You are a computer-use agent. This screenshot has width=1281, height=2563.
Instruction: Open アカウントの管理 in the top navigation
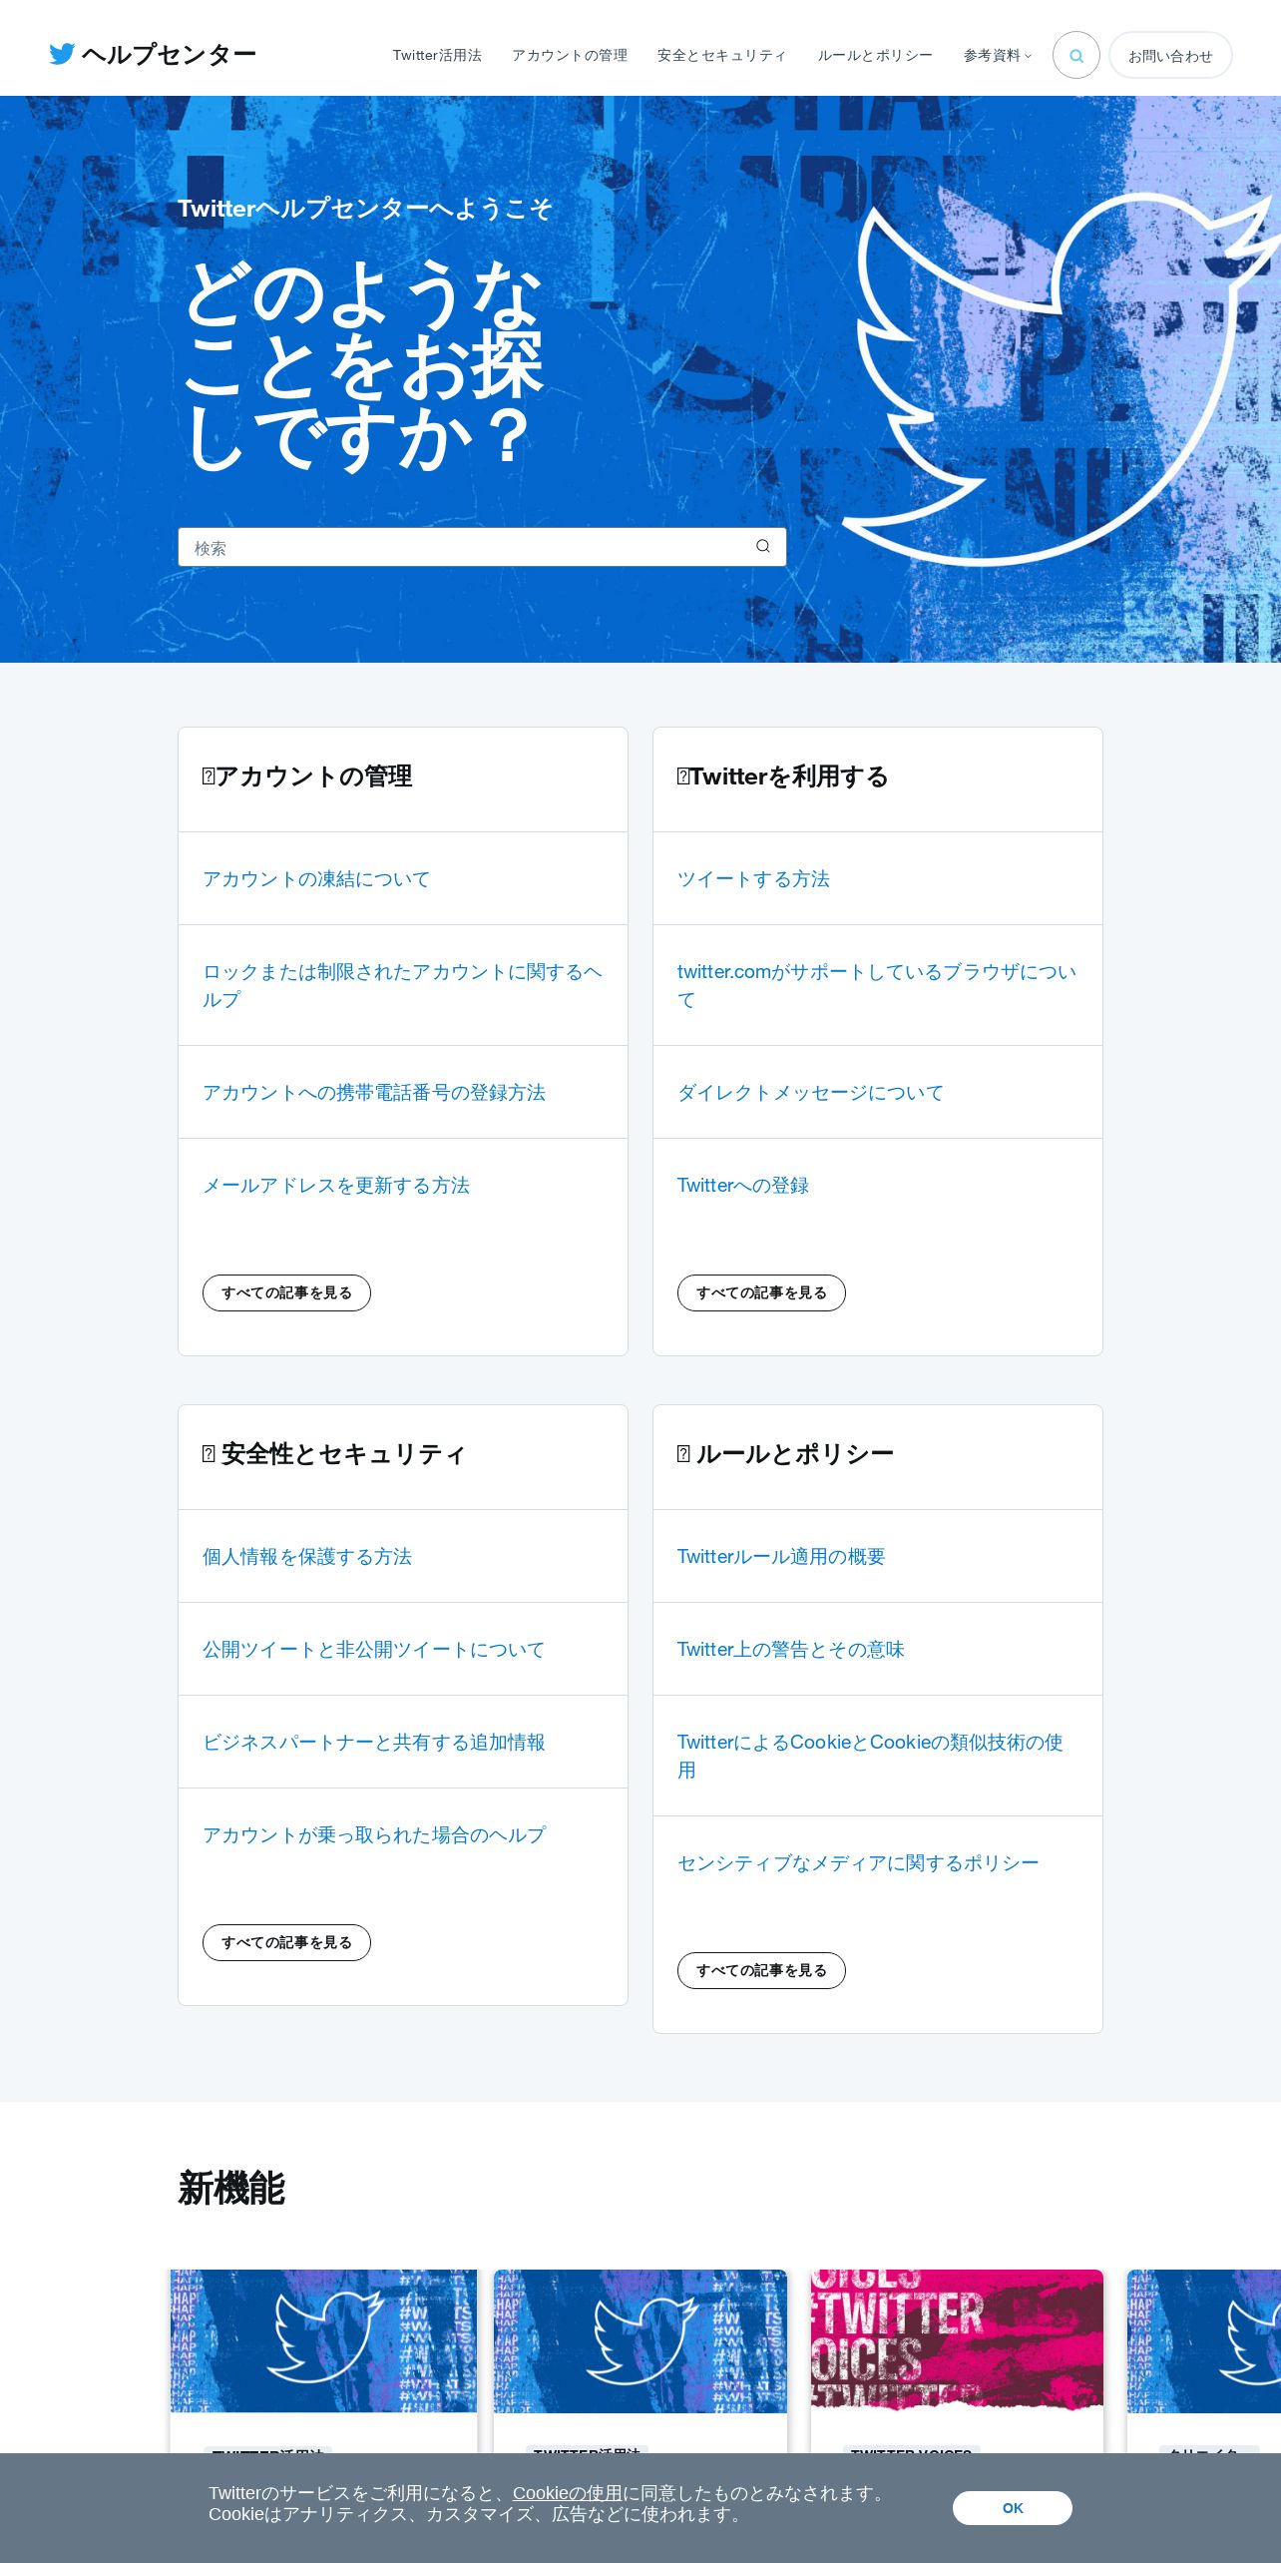[x=570, y=55]
